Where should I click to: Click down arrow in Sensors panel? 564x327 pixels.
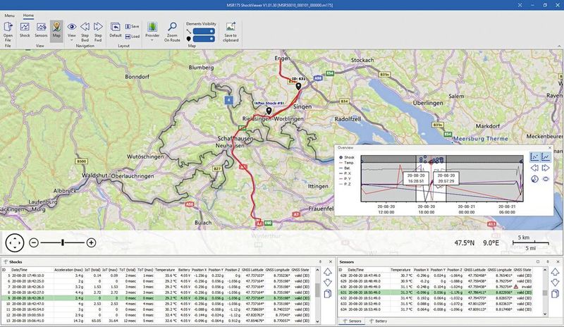(555, 283)
